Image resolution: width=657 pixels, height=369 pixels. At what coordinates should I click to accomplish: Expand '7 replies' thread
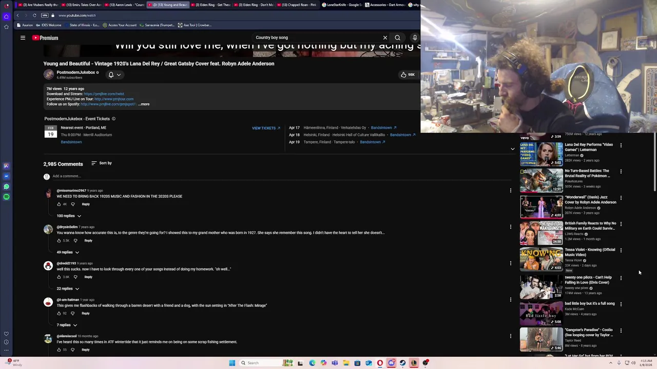point(67,325)
